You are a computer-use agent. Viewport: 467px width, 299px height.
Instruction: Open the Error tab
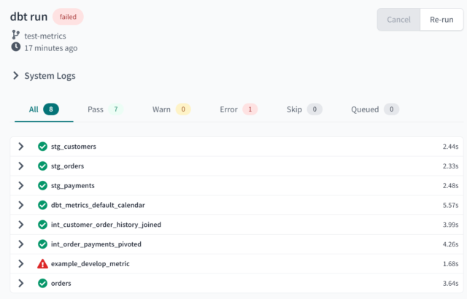coord(239,109)
